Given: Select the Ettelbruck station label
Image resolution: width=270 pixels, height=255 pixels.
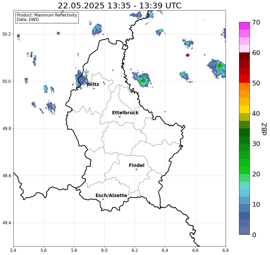Looking at the screenshot, I should tap(125, 113).
